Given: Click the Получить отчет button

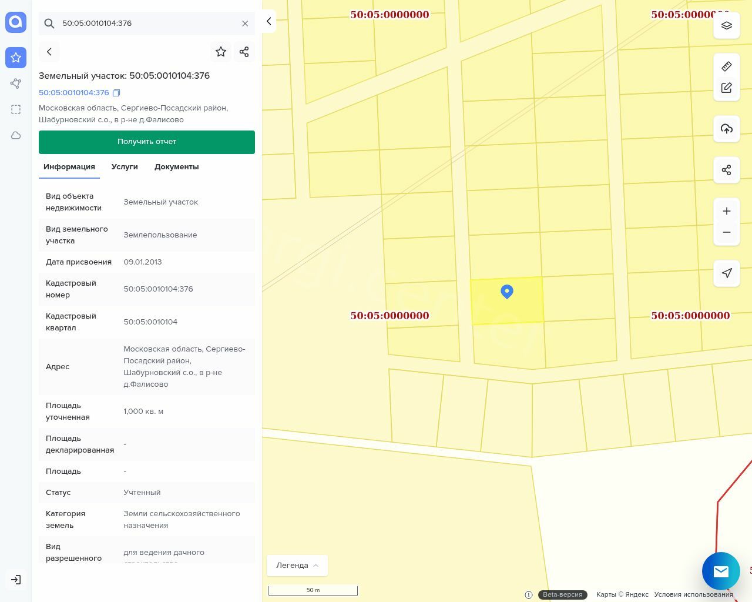Looking at the screenshot, I should click(x=147, y=142).
